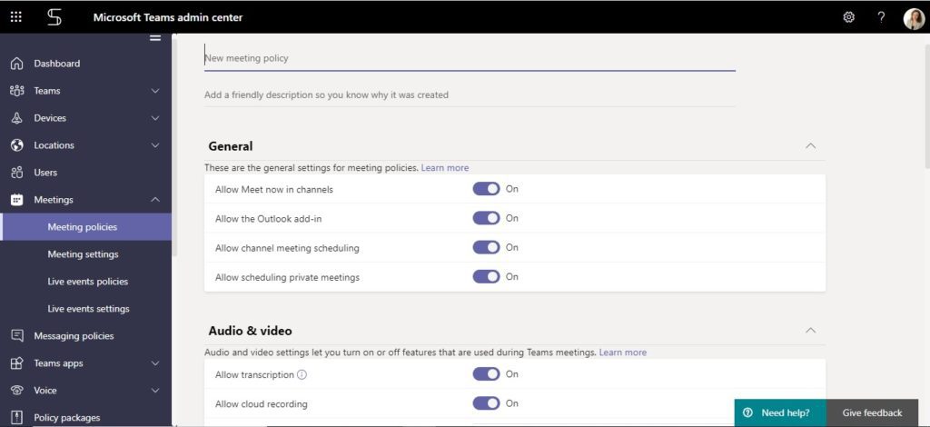Click the Users icon in sidebar
Screen dimensions: 930x427
click(x=17, y=173)
